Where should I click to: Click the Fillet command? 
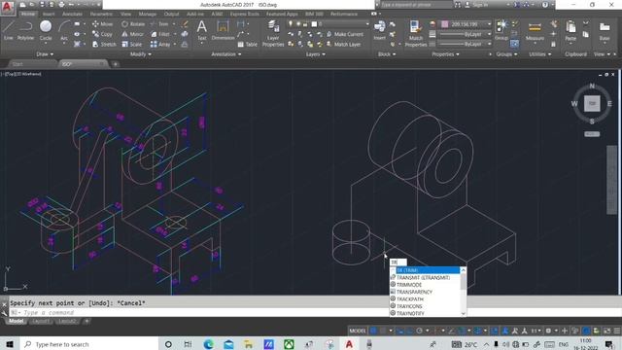coord(160,34)
